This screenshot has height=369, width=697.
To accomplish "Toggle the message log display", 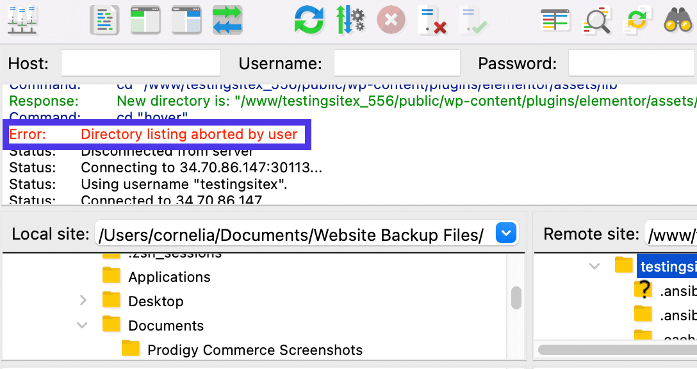I will [x=104, y=20].
